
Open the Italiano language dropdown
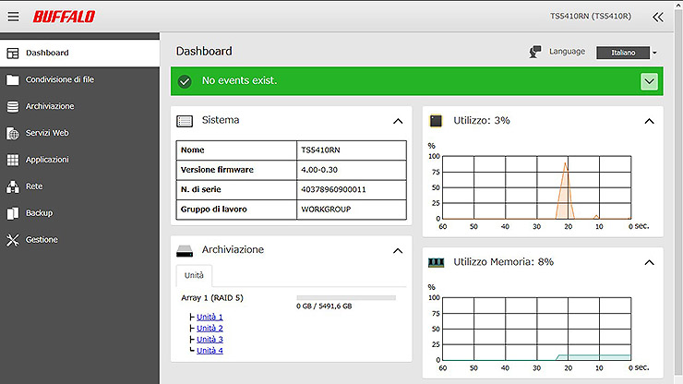point(628,53)
